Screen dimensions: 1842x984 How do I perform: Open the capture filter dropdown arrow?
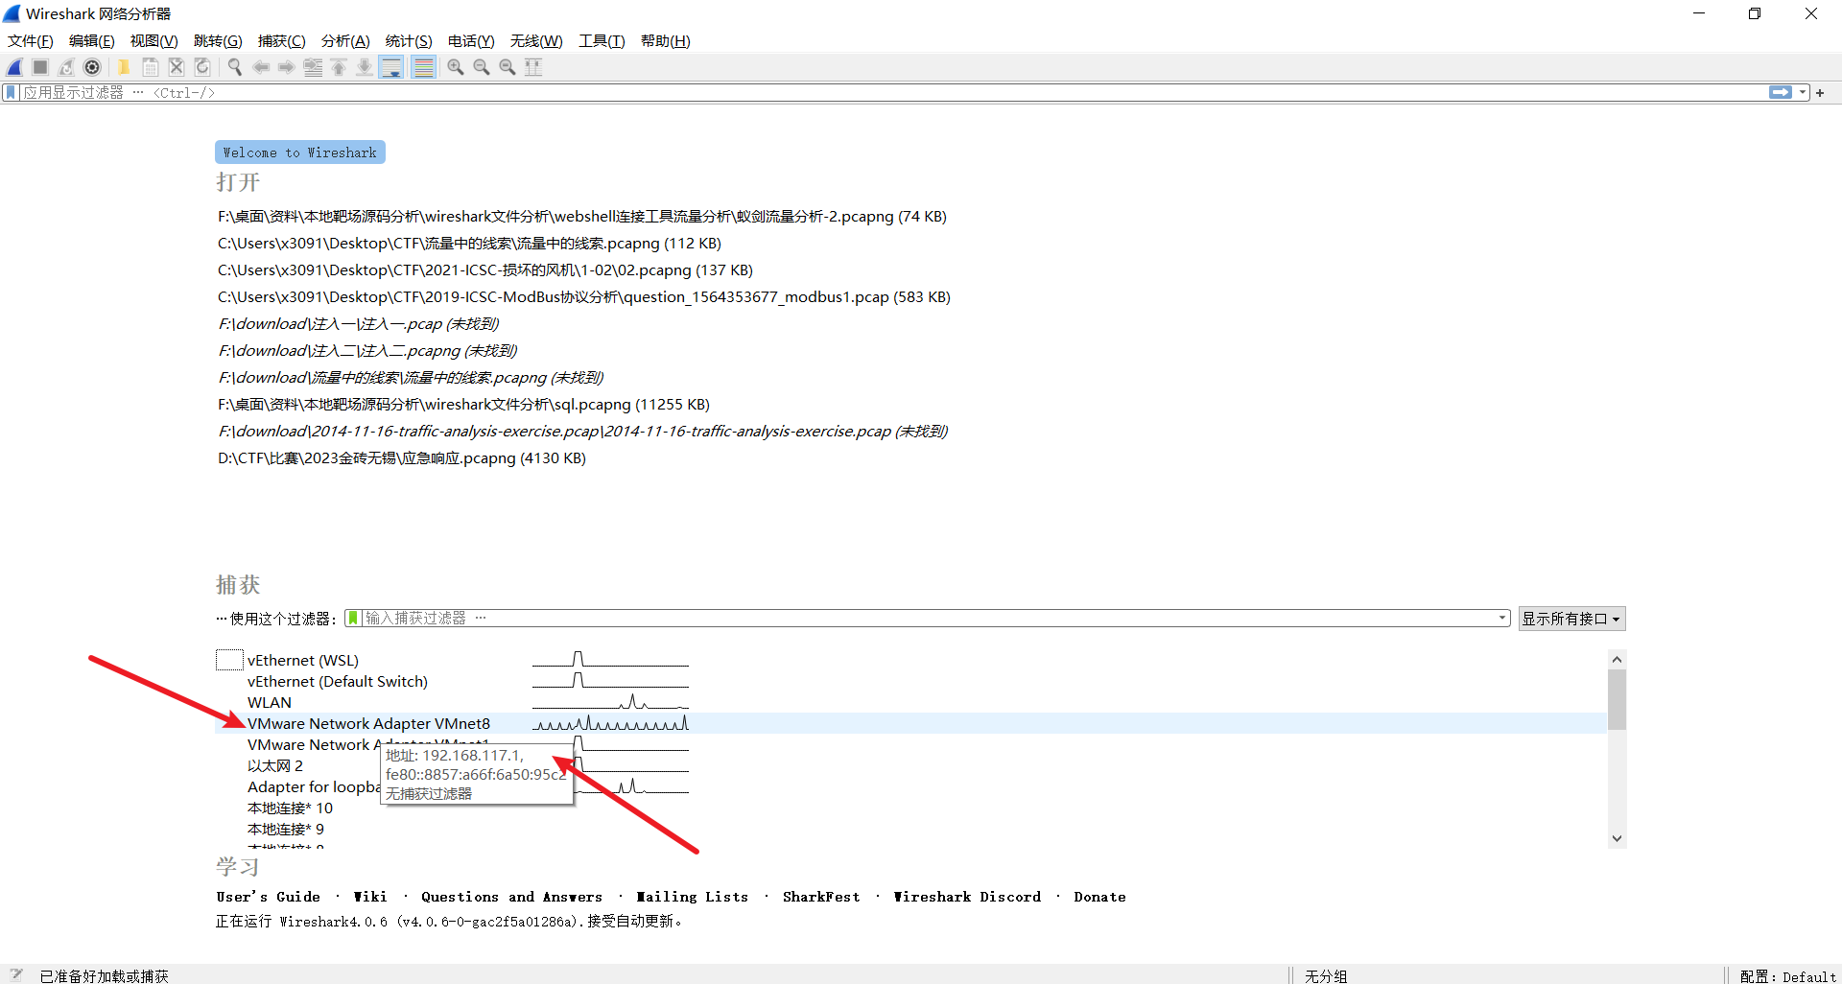coord(1502,619)
